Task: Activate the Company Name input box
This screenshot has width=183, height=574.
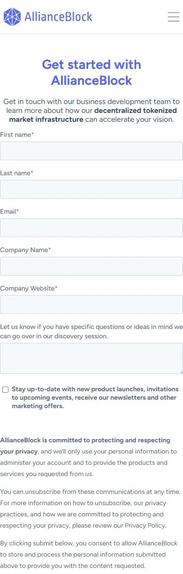Action: click(91, 266)
